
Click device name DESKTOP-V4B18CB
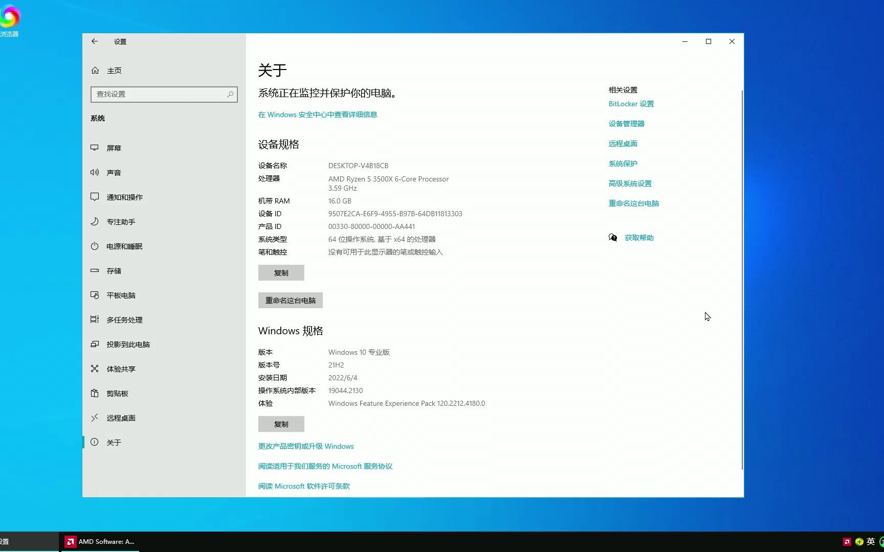[358, 166]
